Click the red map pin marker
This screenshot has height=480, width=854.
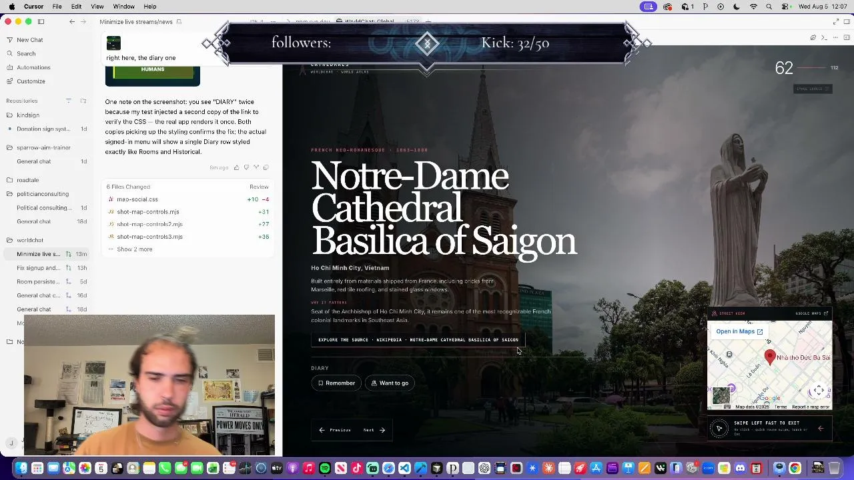point(770,357)
